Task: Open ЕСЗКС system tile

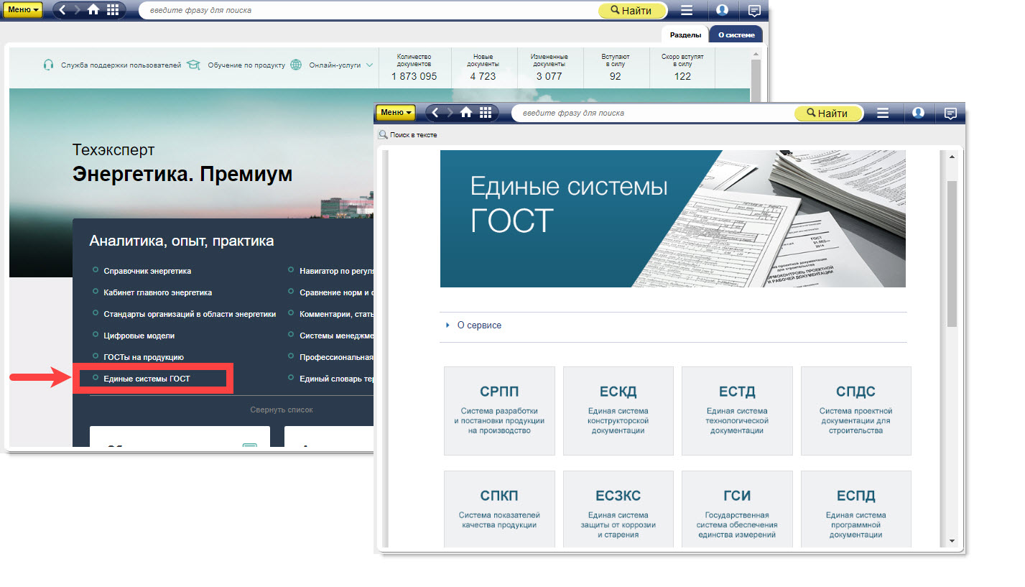Action: (x=618, y=509)
